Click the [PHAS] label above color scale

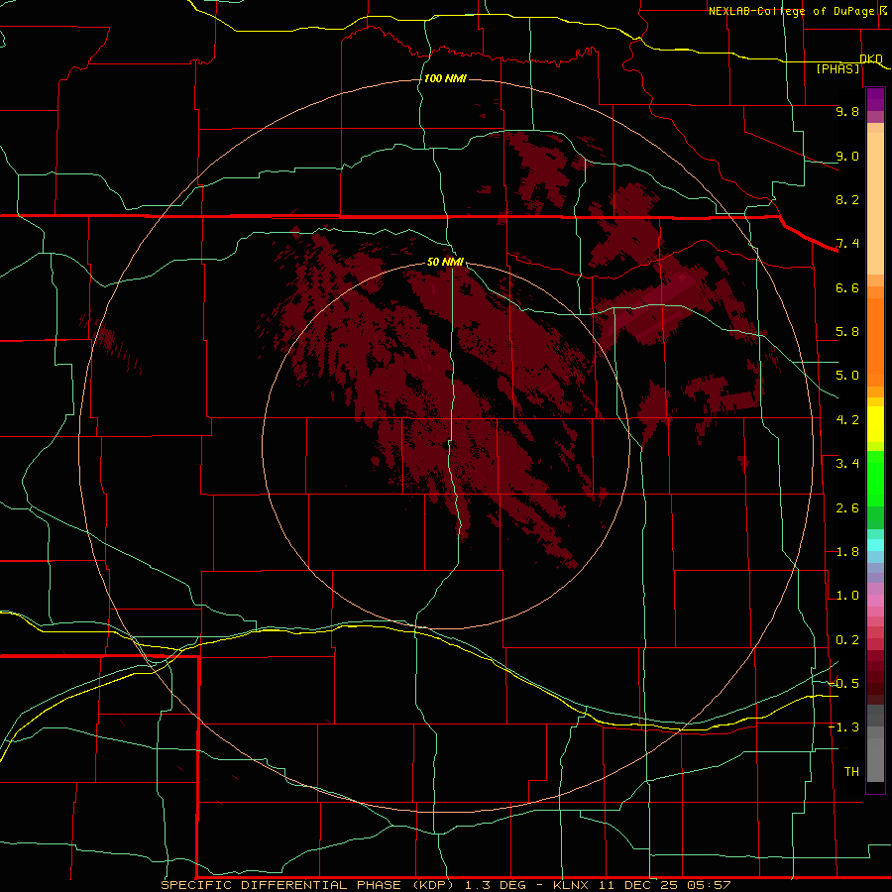(837, 68)
